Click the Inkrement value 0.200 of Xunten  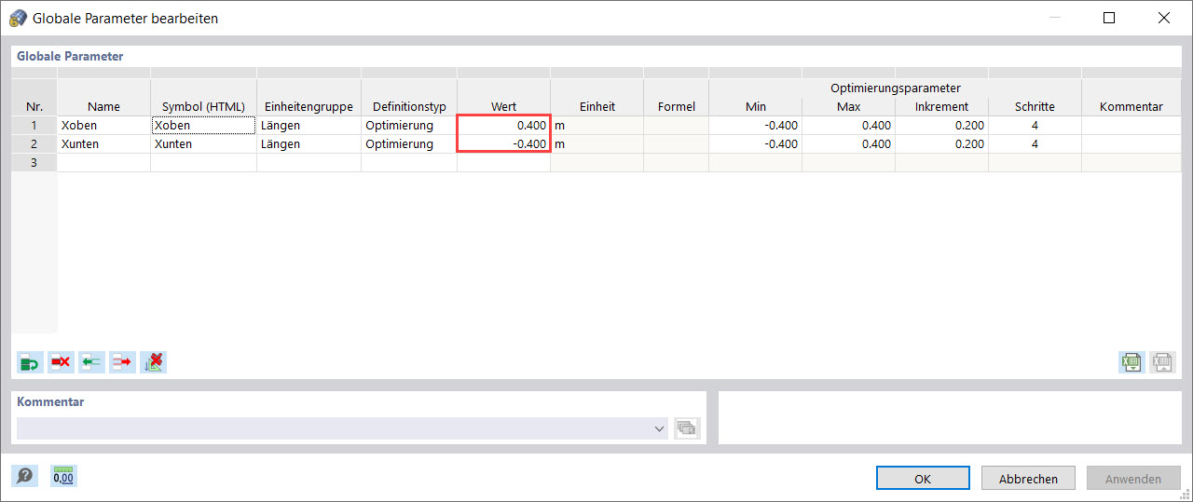point(941,143)
